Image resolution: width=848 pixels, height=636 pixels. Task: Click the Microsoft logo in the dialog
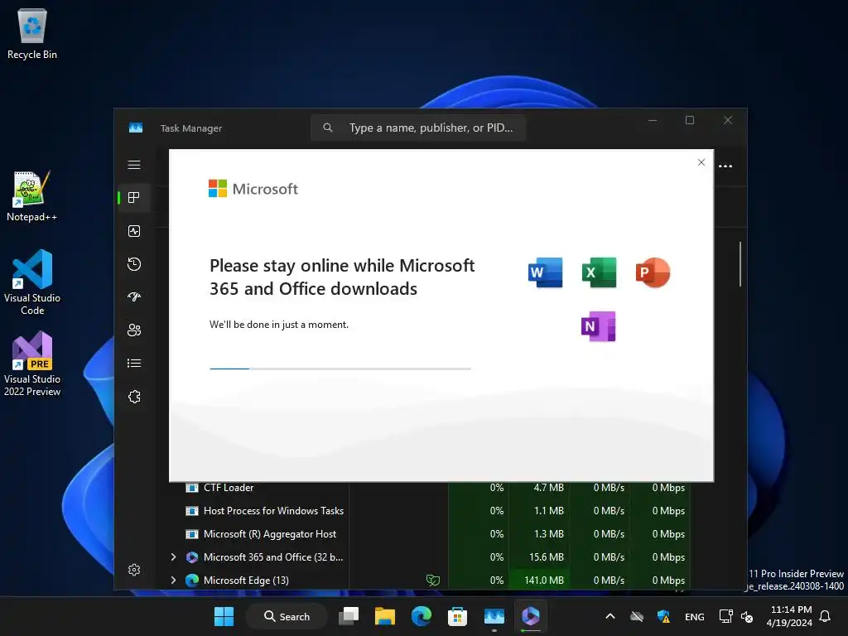pyautogui.click(x=253, y=188)
